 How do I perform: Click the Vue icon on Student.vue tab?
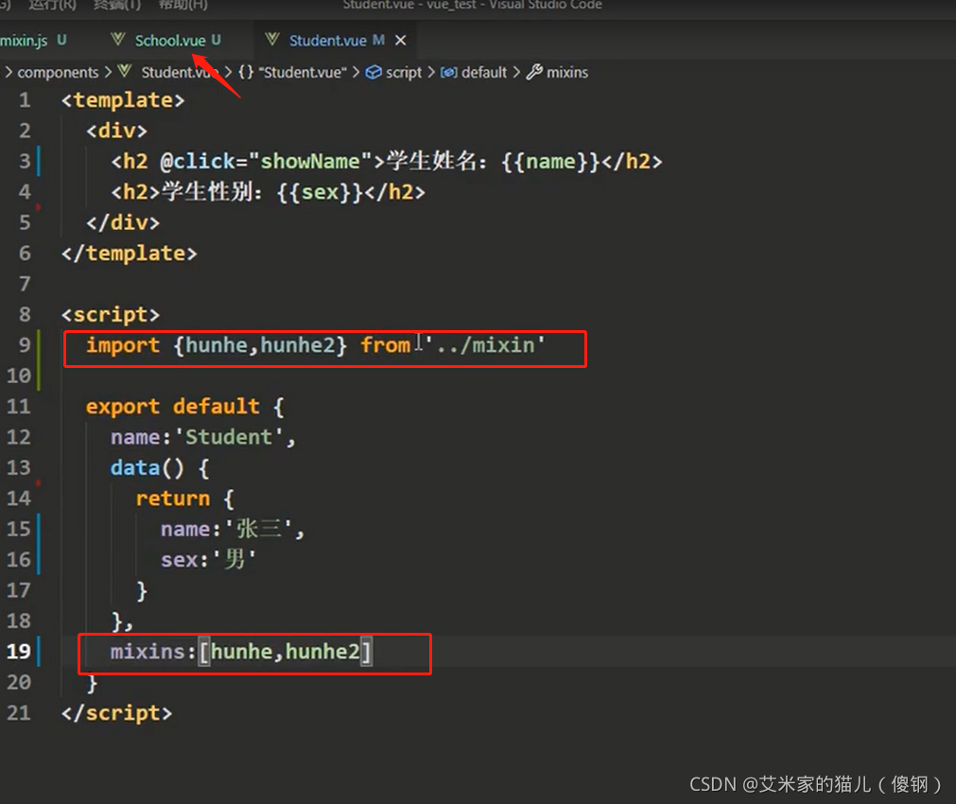pyautogui.click(x=272, y=40)
